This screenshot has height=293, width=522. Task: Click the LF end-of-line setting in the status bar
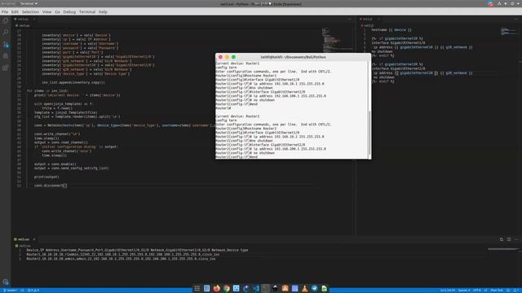click(486, 291)
